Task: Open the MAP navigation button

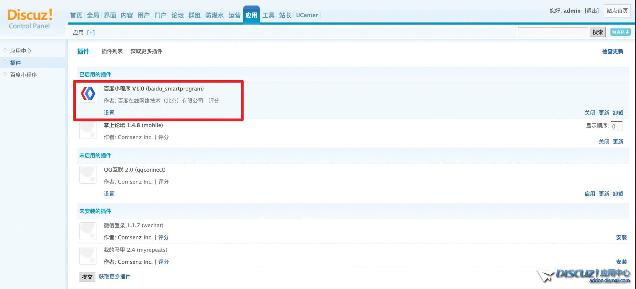Action: pos(620,32)
